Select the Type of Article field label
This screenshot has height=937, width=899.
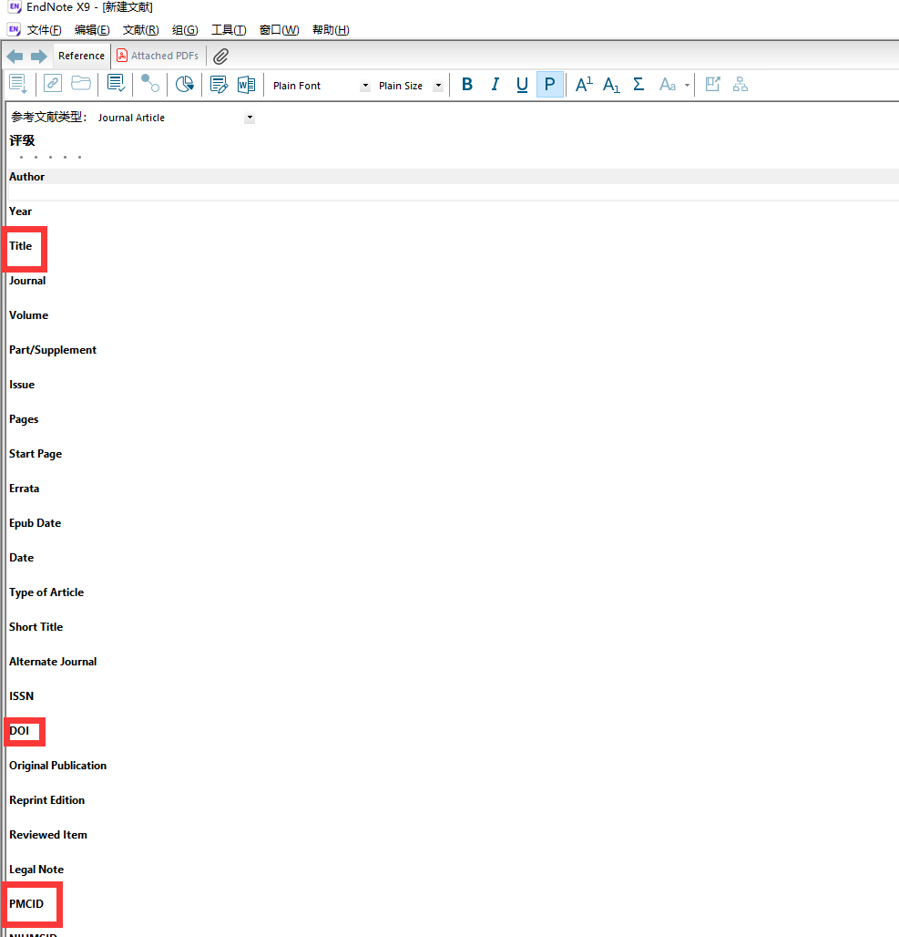click(x=46, y=592)
